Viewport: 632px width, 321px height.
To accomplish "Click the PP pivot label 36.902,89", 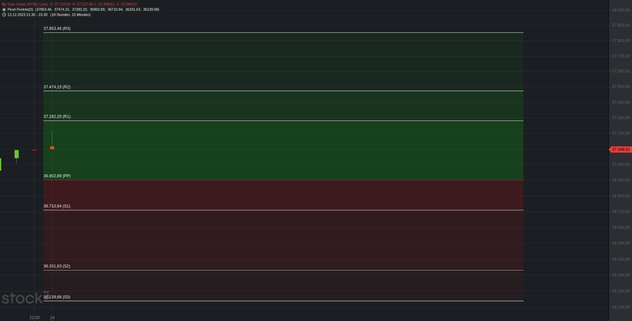I will pos(57,176).
